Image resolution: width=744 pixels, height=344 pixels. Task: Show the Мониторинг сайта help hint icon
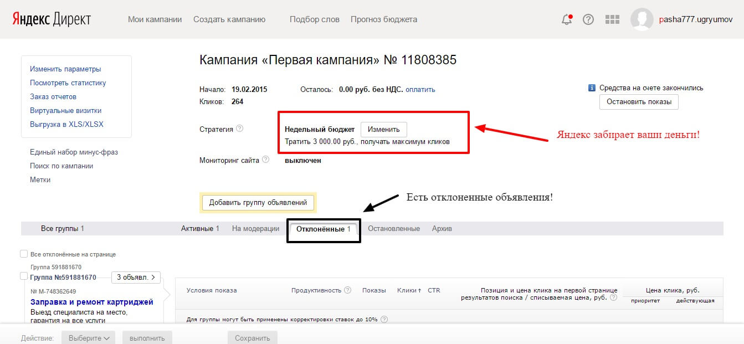(266, 160)
